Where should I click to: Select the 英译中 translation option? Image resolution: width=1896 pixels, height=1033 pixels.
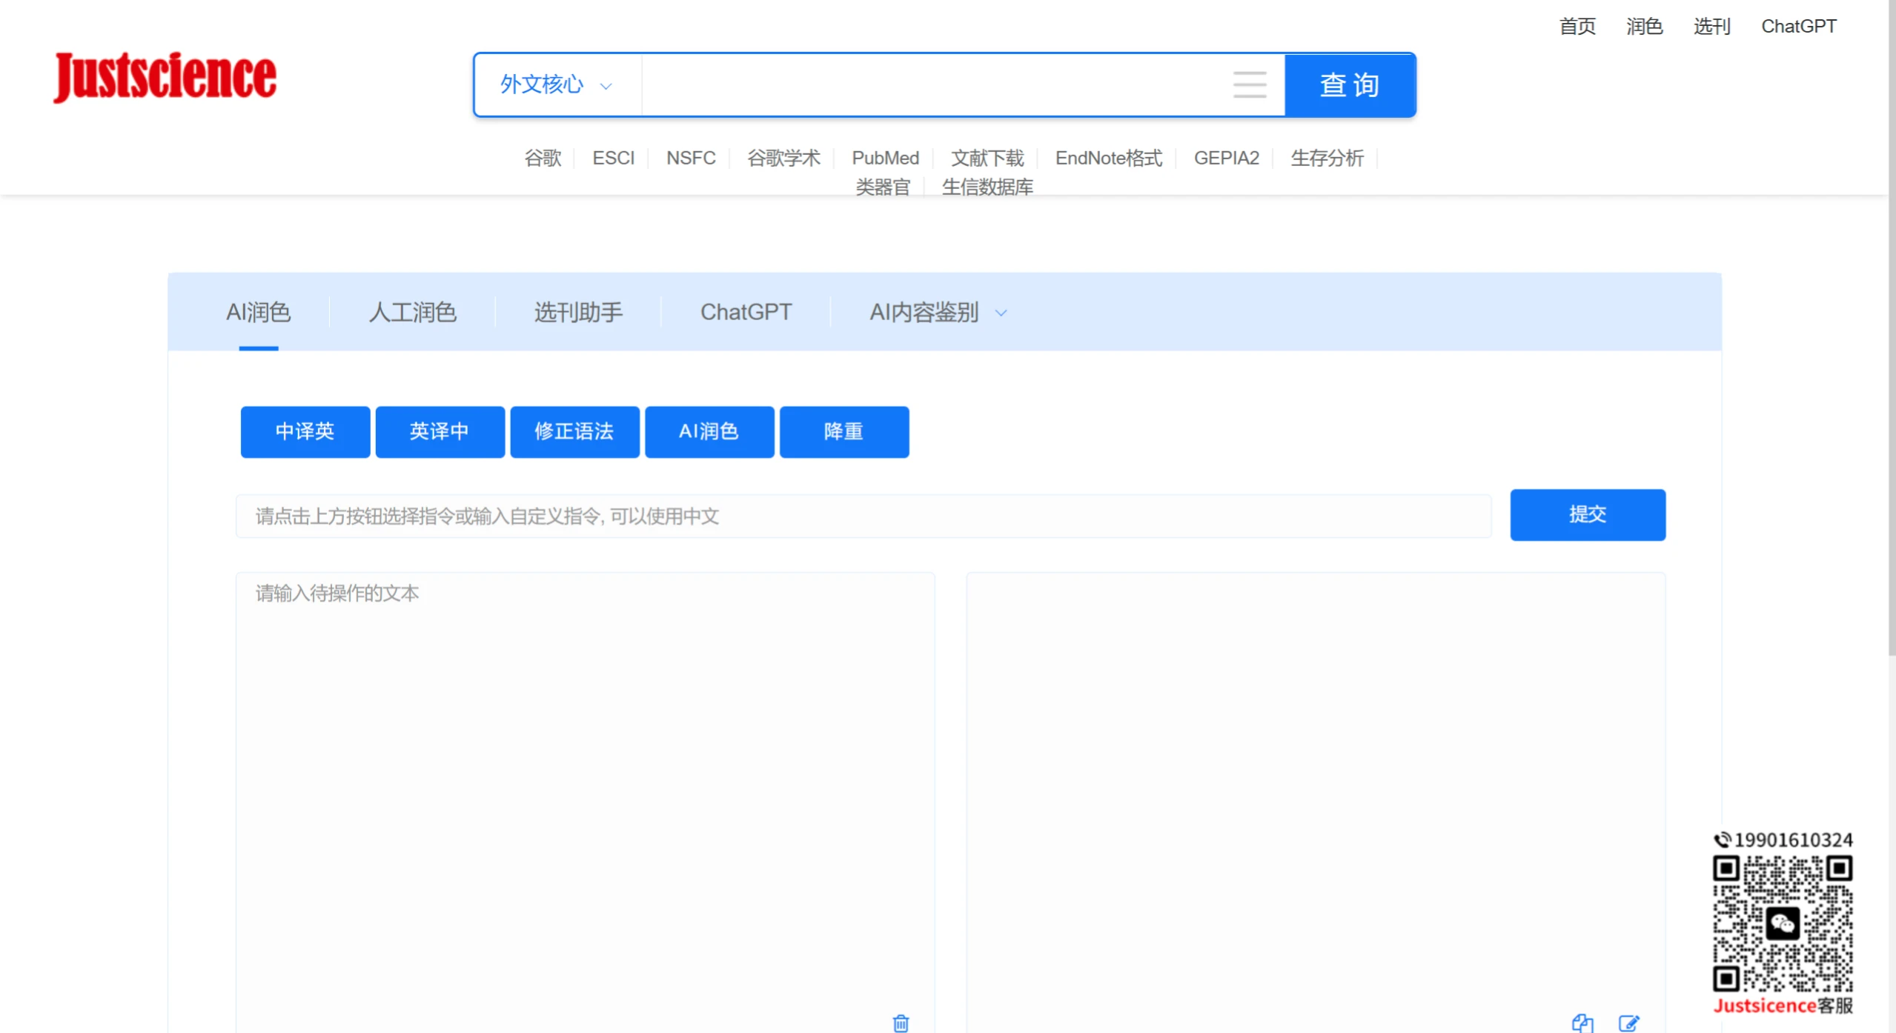pos(440,432)
